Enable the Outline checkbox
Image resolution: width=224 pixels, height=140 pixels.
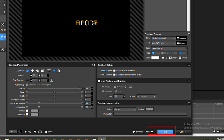(27, 111)
